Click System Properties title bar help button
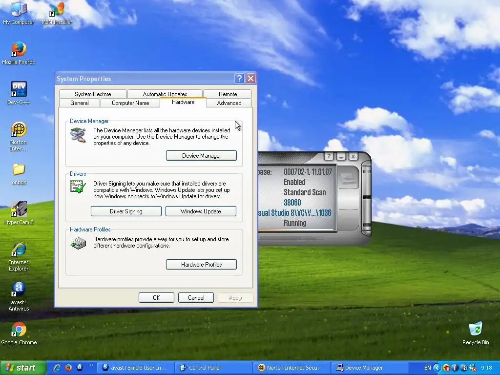The width and height of the screenshot is (500, 375). click(239, 79)
